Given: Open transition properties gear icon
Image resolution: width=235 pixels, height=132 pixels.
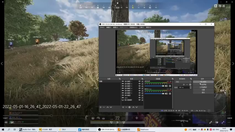Looking at the screenshot, I should click(190, 84).
